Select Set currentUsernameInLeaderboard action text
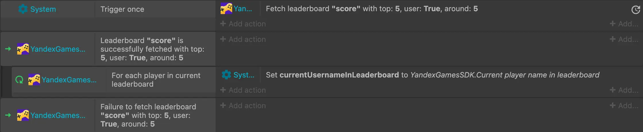 point(432,75)
